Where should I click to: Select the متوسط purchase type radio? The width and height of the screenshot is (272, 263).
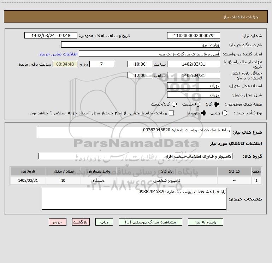coord(204,113)
